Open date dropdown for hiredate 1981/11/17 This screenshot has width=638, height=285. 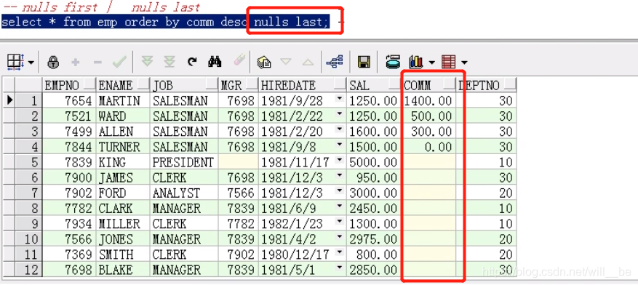click(x=339, y=161)
